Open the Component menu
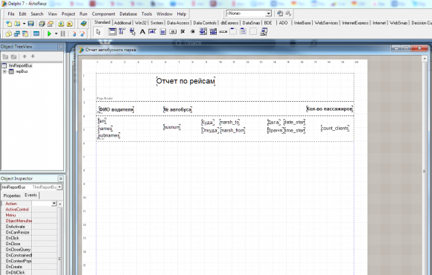Screen dimensions: 432x275 [104, 13]
